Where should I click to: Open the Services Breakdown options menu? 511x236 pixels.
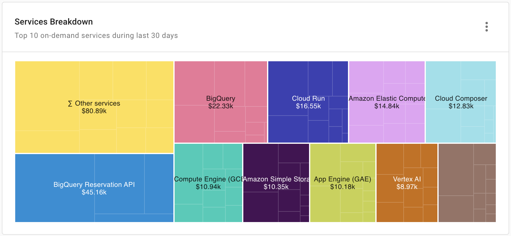pos(487,27)
